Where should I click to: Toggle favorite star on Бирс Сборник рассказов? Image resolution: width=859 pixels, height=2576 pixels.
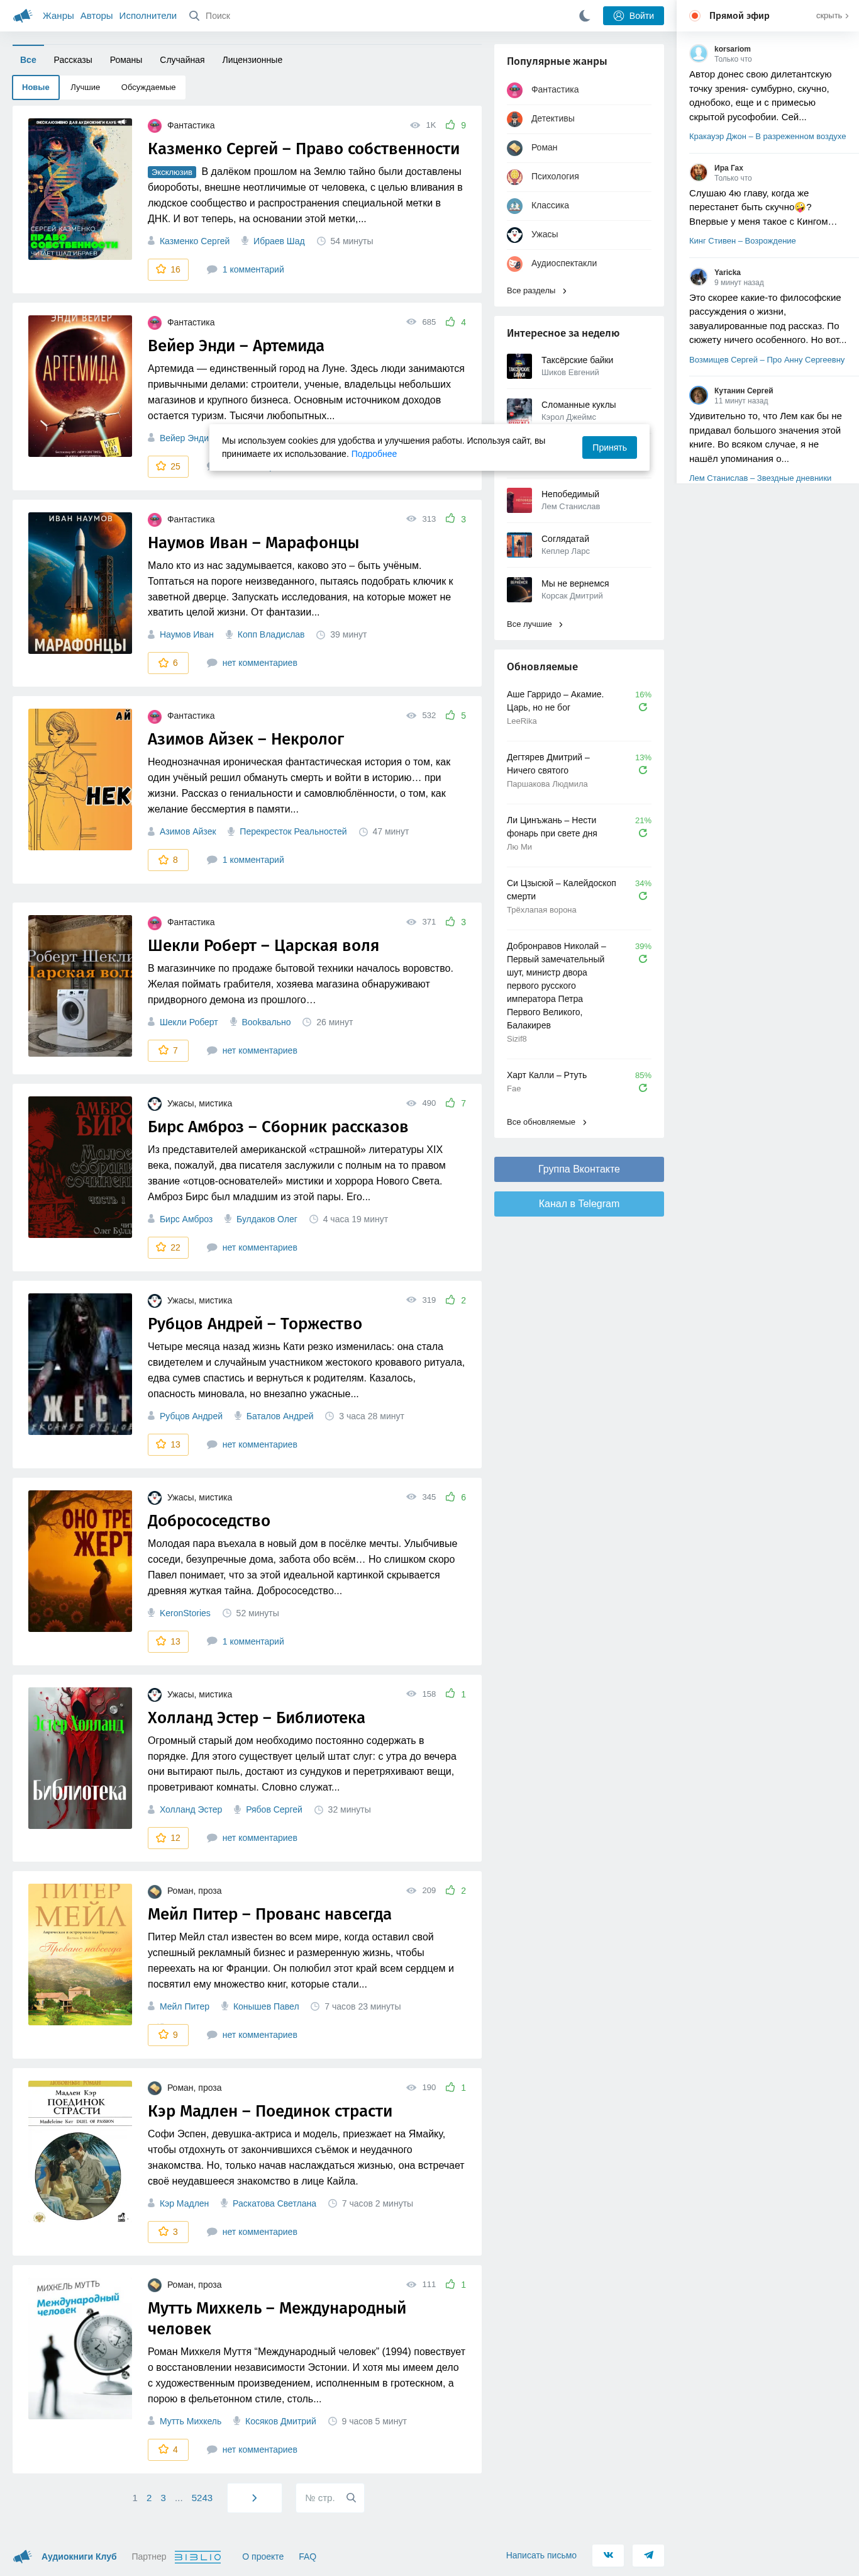click(168, 1247)
